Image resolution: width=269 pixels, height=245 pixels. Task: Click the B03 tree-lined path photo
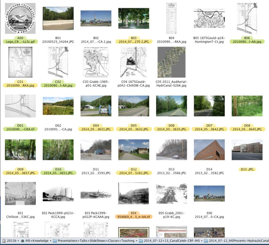(x=134, y=19)
